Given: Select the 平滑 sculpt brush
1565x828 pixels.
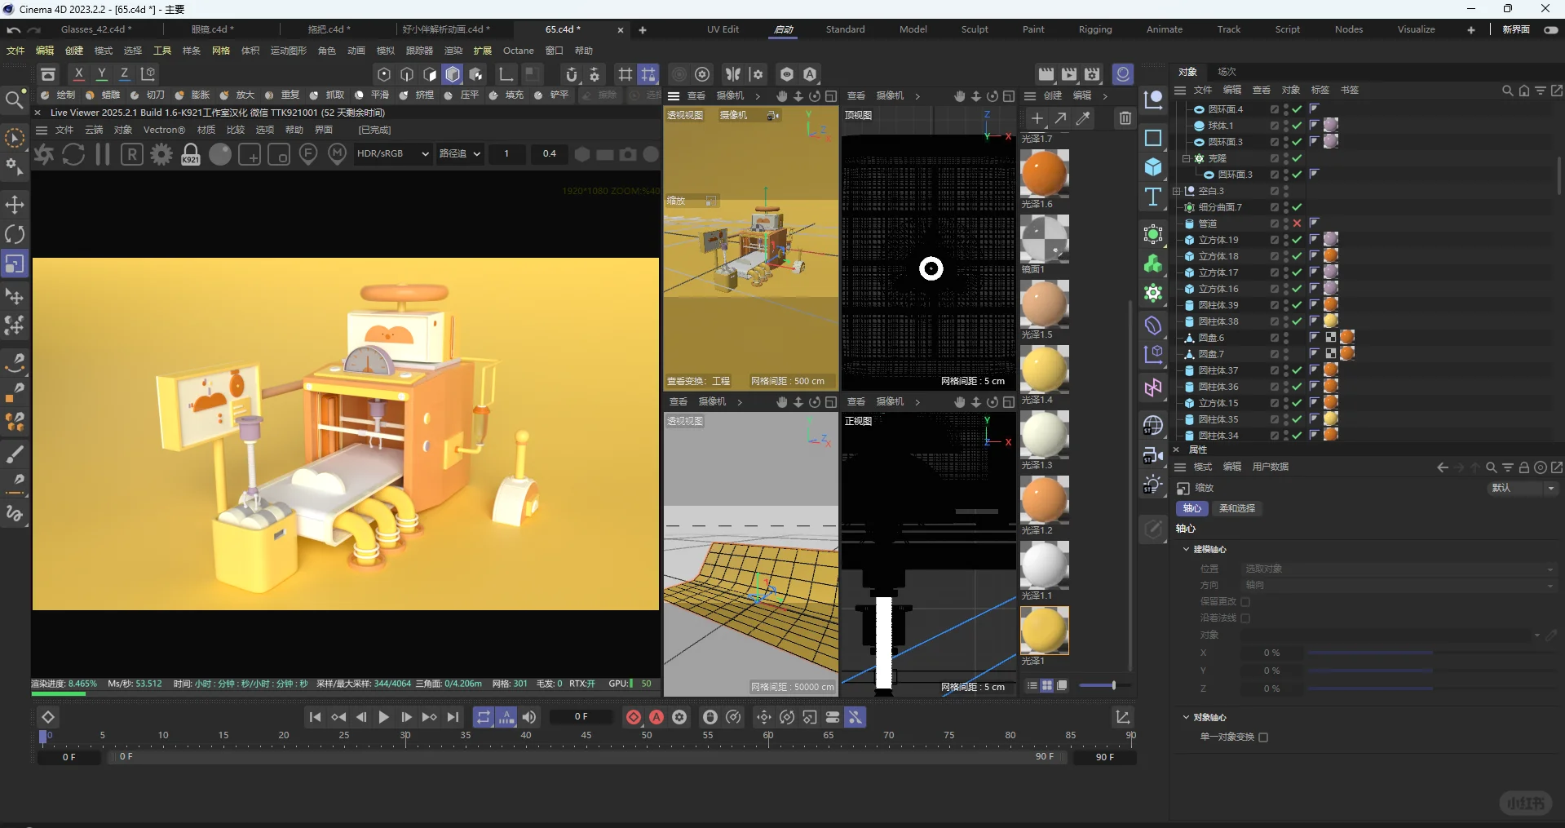Looking at the screenshot, I should click(372, 95).
